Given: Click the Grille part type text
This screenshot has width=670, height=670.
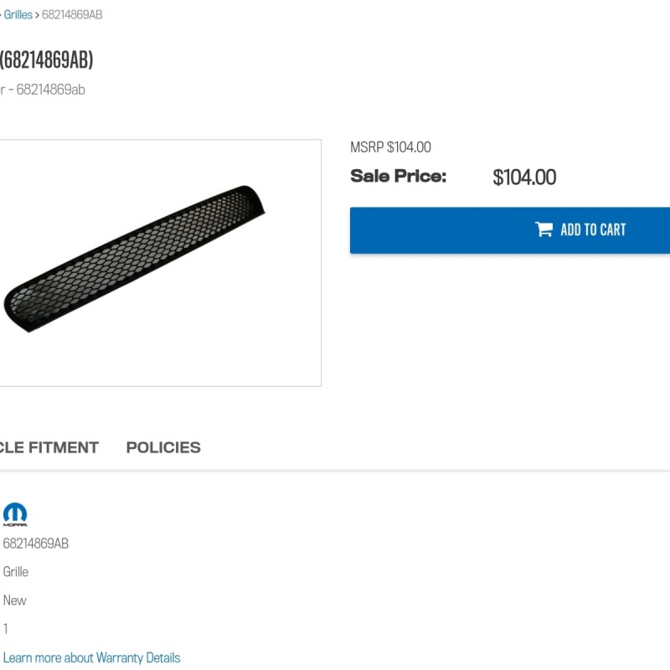Looking at the screenshot, I should click(16, 572).
